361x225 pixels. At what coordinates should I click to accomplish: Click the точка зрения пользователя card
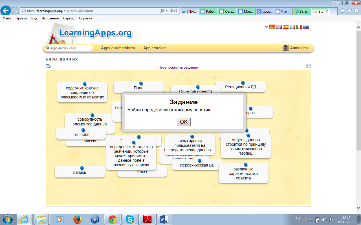(190, 145)
